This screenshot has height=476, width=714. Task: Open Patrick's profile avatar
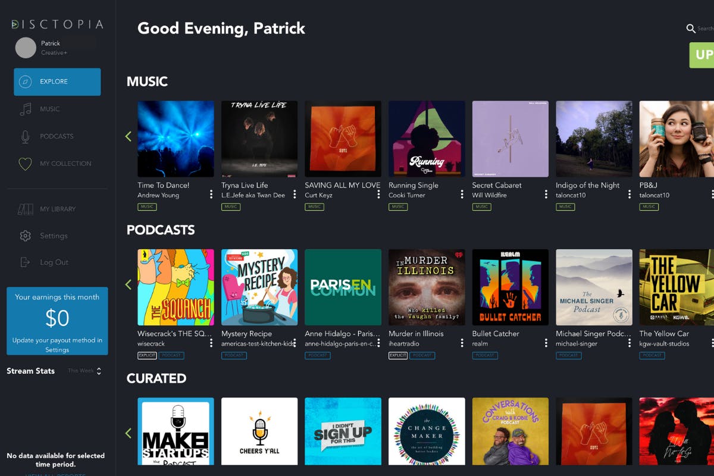click(x=26, y=48)
